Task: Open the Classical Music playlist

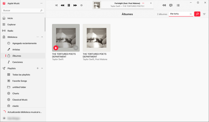Action: (x=23, y=100)
